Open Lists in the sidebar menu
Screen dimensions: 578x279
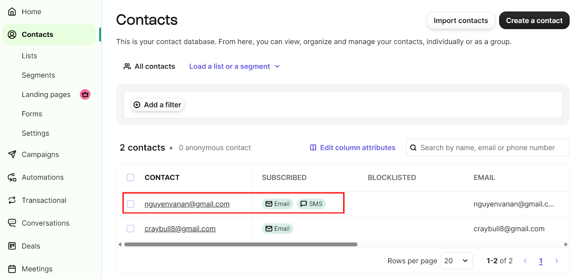[29, 56]
